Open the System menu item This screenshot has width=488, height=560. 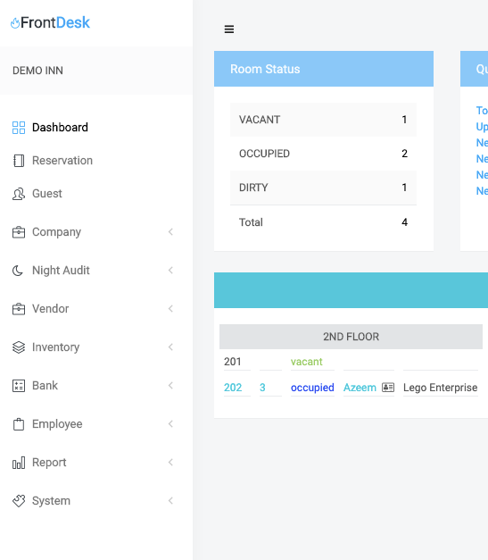point(52,501)
